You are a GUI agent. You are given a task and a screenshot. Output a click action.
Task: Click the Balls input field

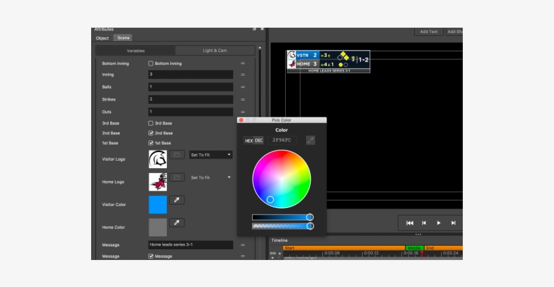pyautogui.click(x=191, y=87)
